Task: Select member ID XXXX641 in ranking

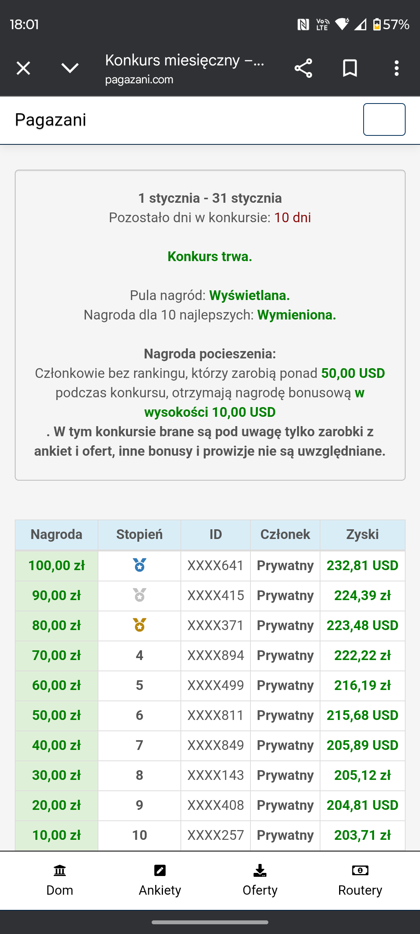Action: 215,565
